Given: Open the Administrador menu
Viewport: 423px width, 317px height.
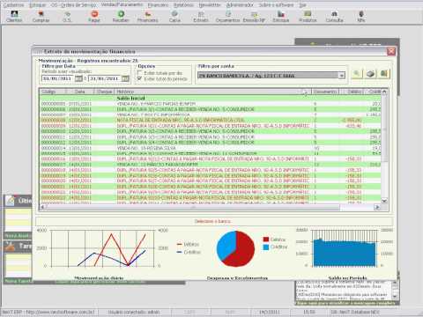Looking at the screenshot, I should click(x=240, y=5).
